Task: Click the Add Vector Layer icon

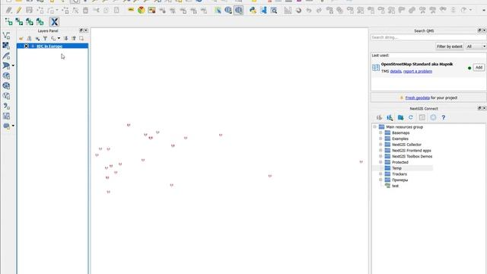Action: [x=6, y=36]
